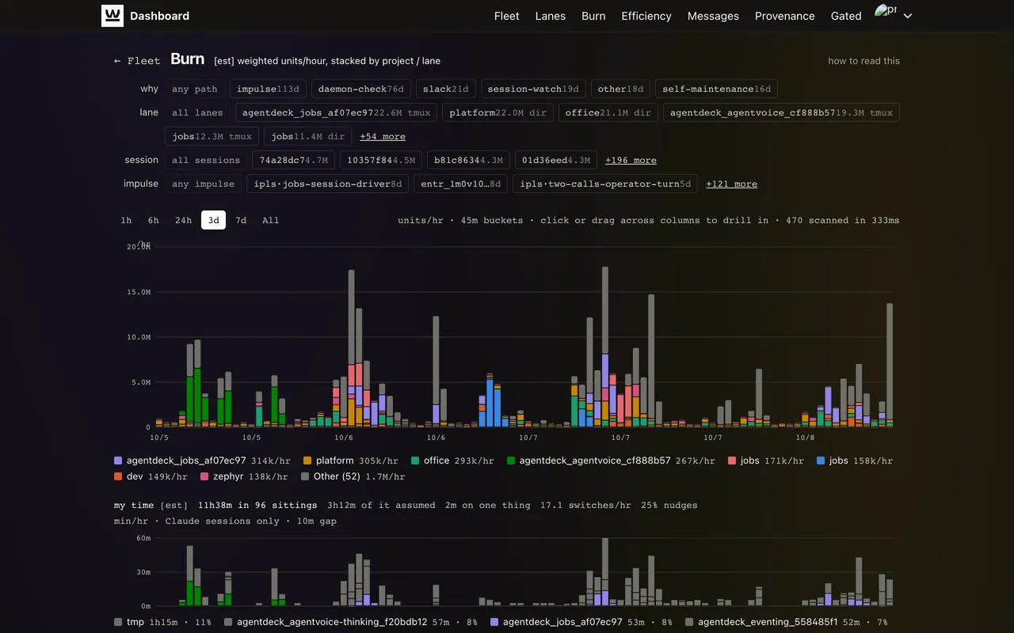
Task: Expand sessions with '+196 more'
Action: [x=631, y=161]
